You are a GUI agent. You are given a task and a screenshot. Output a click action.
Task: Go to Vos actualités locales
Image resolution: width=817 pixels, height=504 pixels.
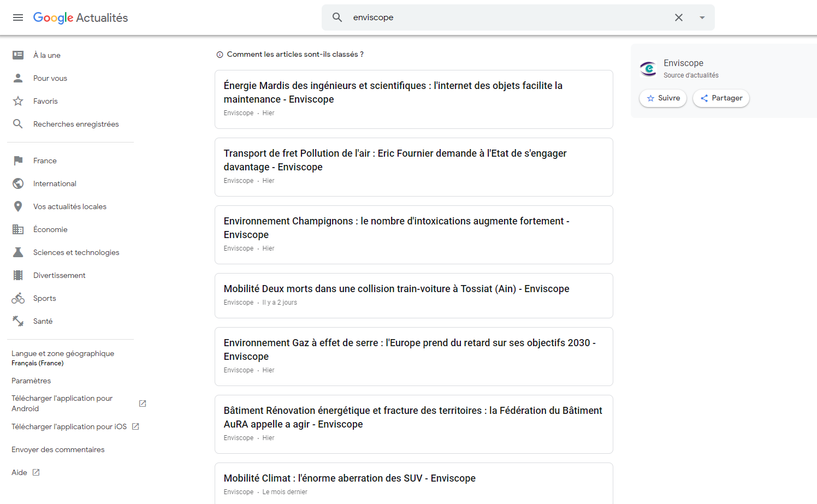[x=69, y=206]
